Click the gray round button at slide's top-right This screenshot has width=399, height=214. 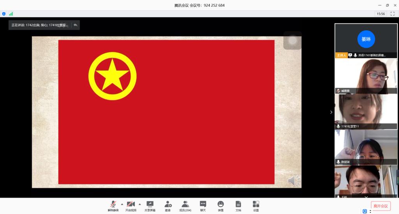point(292,40)
